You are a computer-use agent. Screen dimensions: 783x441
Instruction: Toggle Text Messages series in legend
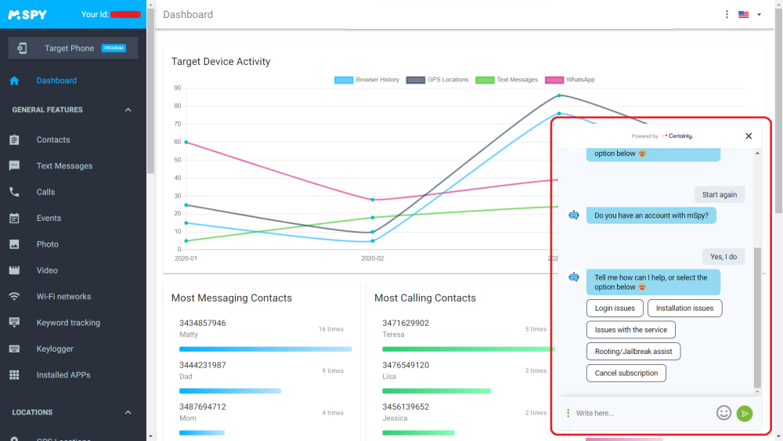[507, 80]
